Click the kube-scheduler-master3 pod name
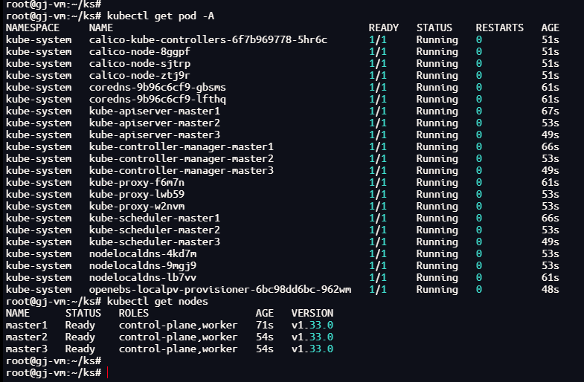 point(154,242)
